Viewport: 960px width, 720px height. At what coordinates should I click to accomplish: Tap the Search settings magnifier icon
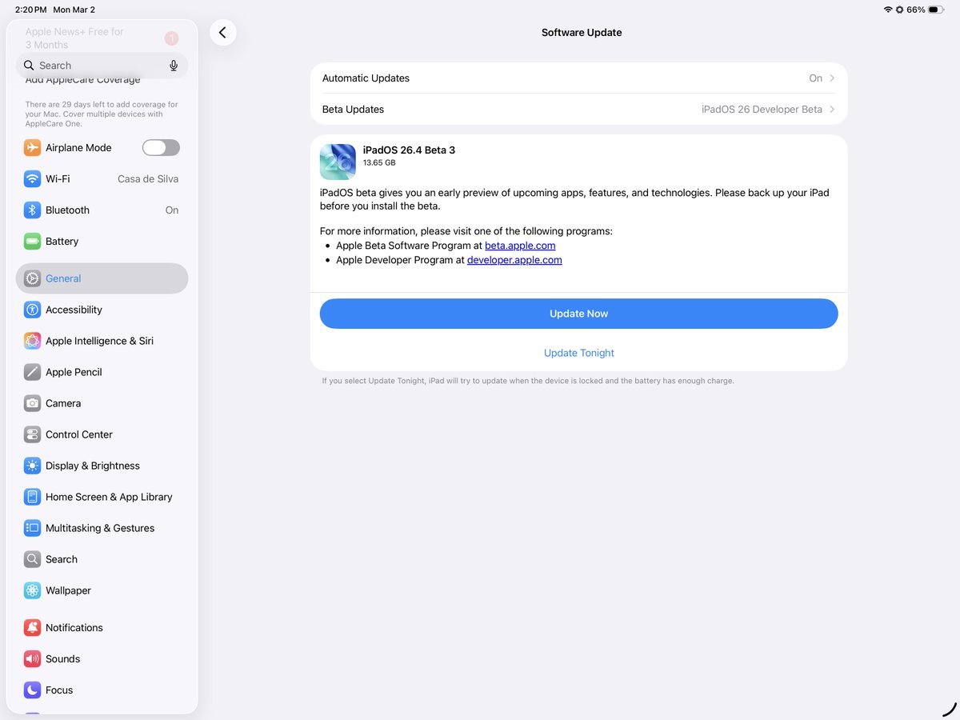(x=32, y=559)
